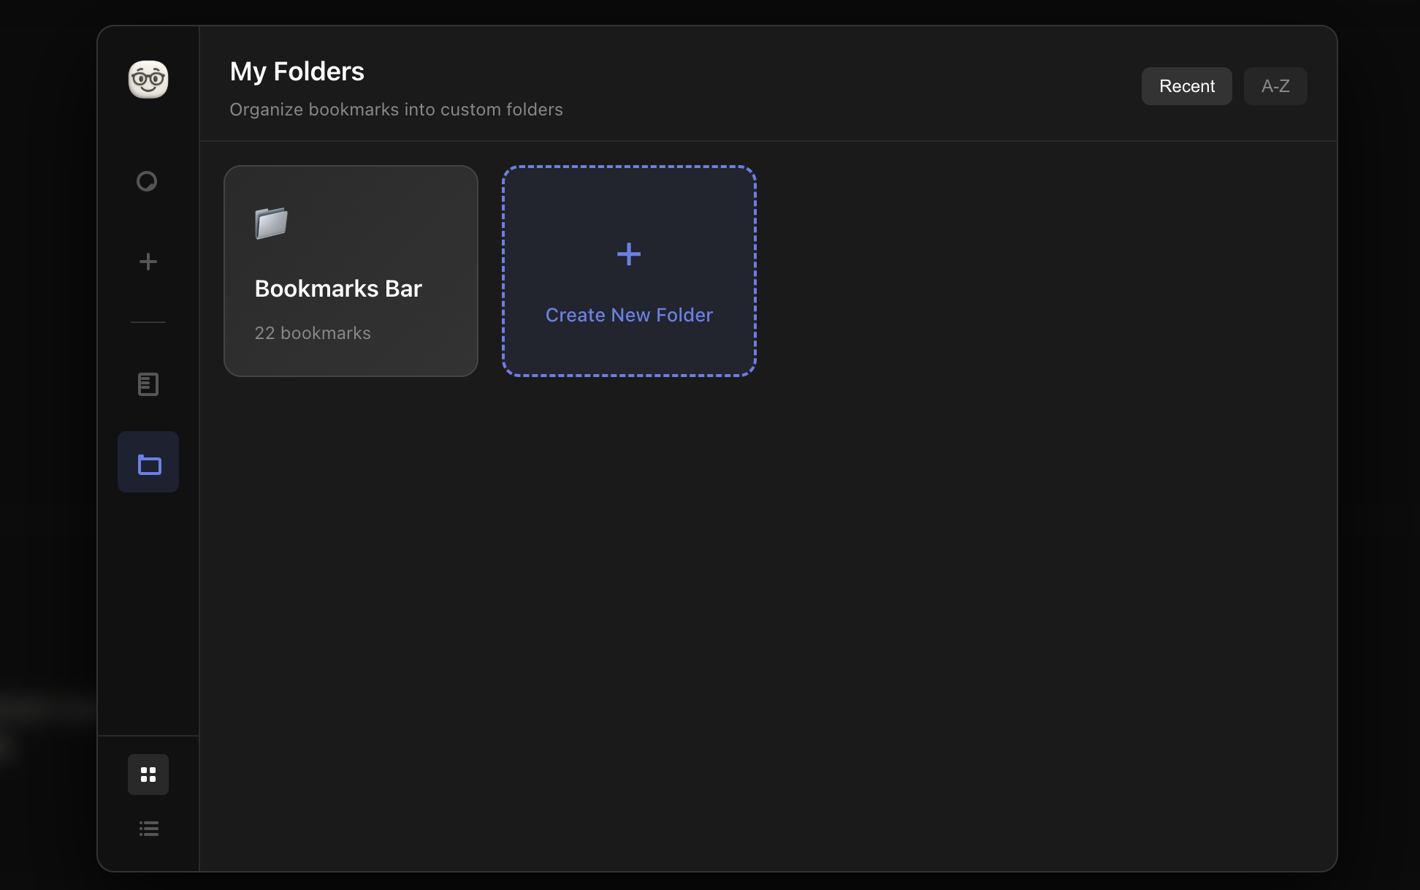
Task: Click the Create New Folder card
Action: 629,271
